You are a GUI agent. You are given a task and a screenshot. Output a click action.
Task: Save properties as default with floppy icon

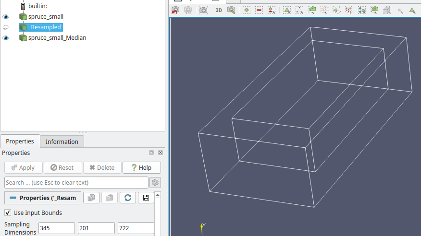tap(146, 198)
